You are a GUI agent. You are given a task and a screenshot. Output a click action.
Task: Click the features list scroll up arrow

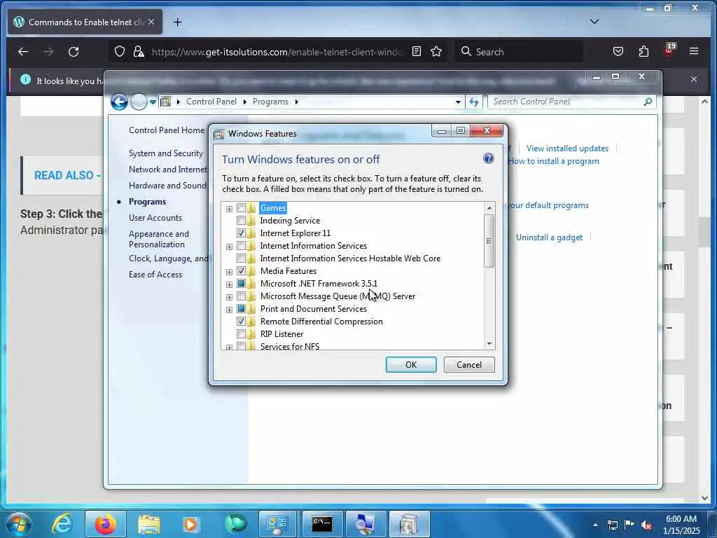coord(489,208)
